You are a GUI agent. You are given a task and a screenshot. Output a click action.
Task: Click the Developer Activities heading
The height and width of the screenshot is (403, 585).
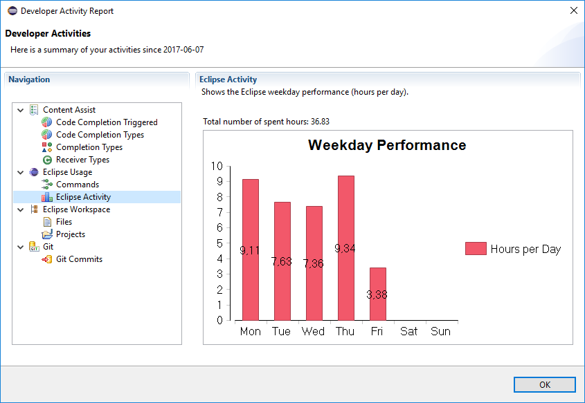coord(48,33)
